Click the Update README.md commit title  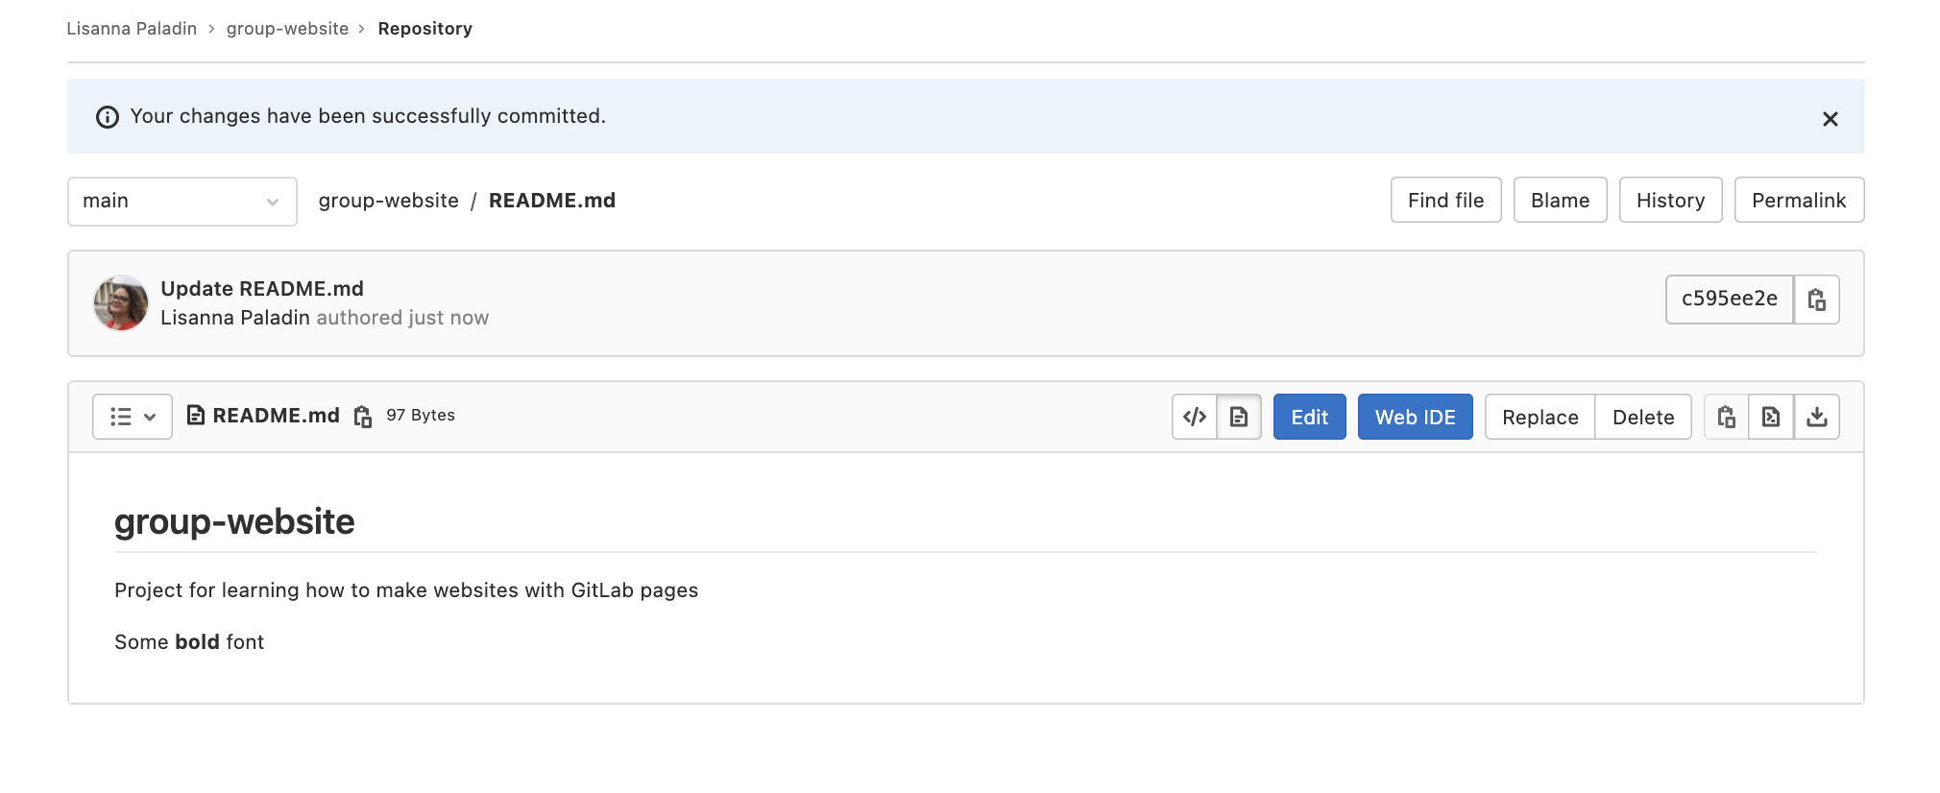tap(261, 288)
